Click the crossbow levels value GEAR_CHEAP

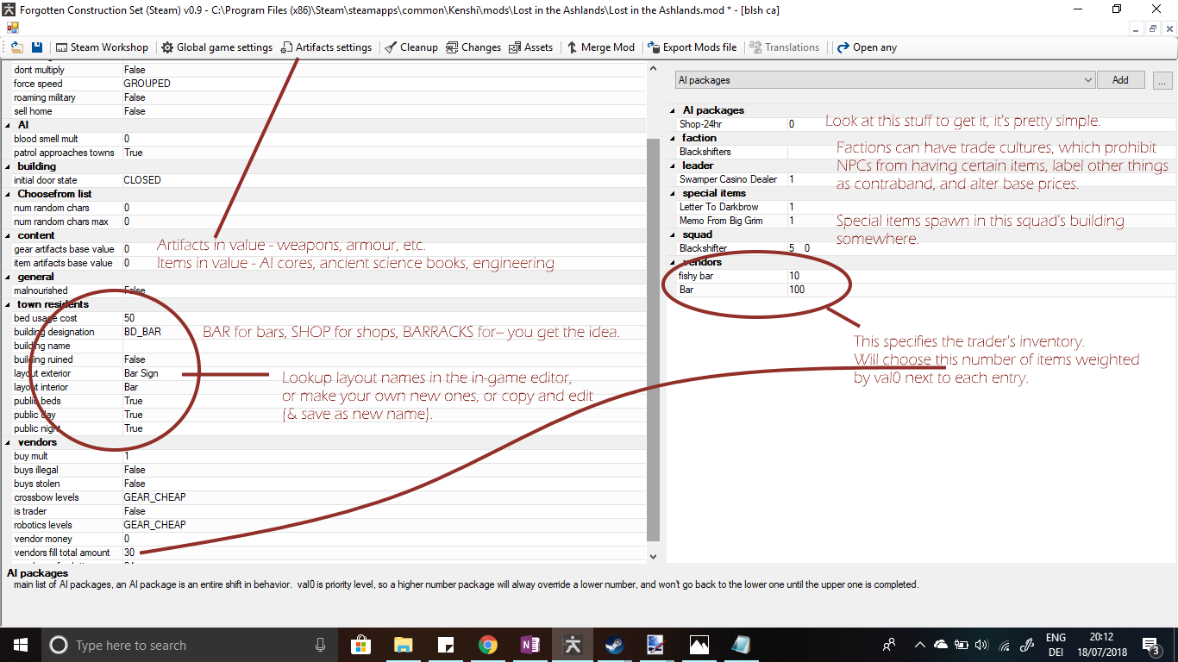tap(155, 497)
